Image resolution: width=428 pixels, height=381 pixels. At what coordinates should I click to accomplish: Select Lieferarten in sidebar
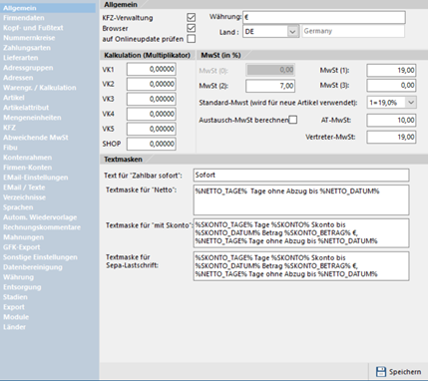point(21,58)
